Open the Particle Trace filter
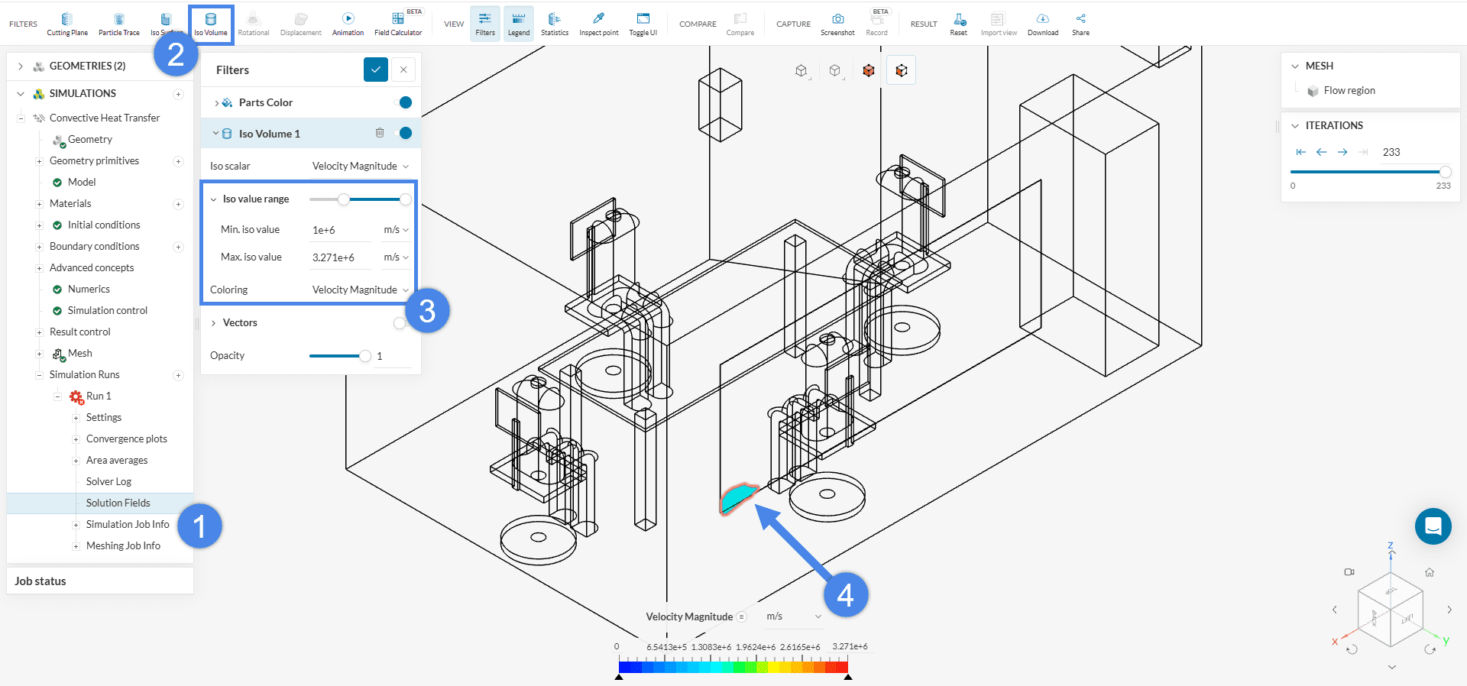 [x=118, y=24]
